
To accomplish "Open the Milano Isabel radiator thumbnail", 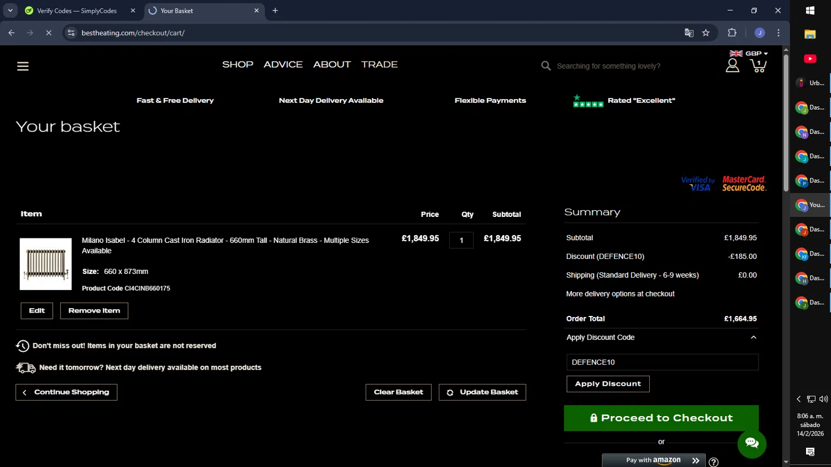I will (46, 264).
